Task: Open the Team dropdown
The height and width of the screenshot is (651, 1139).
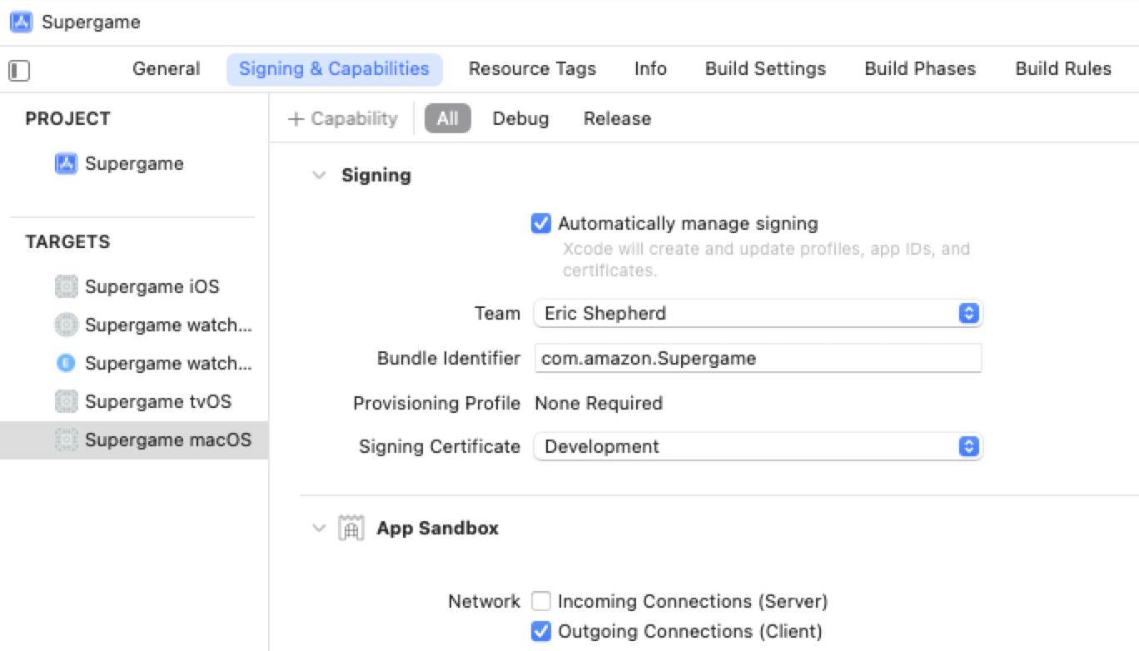Action: pos(967,313)
